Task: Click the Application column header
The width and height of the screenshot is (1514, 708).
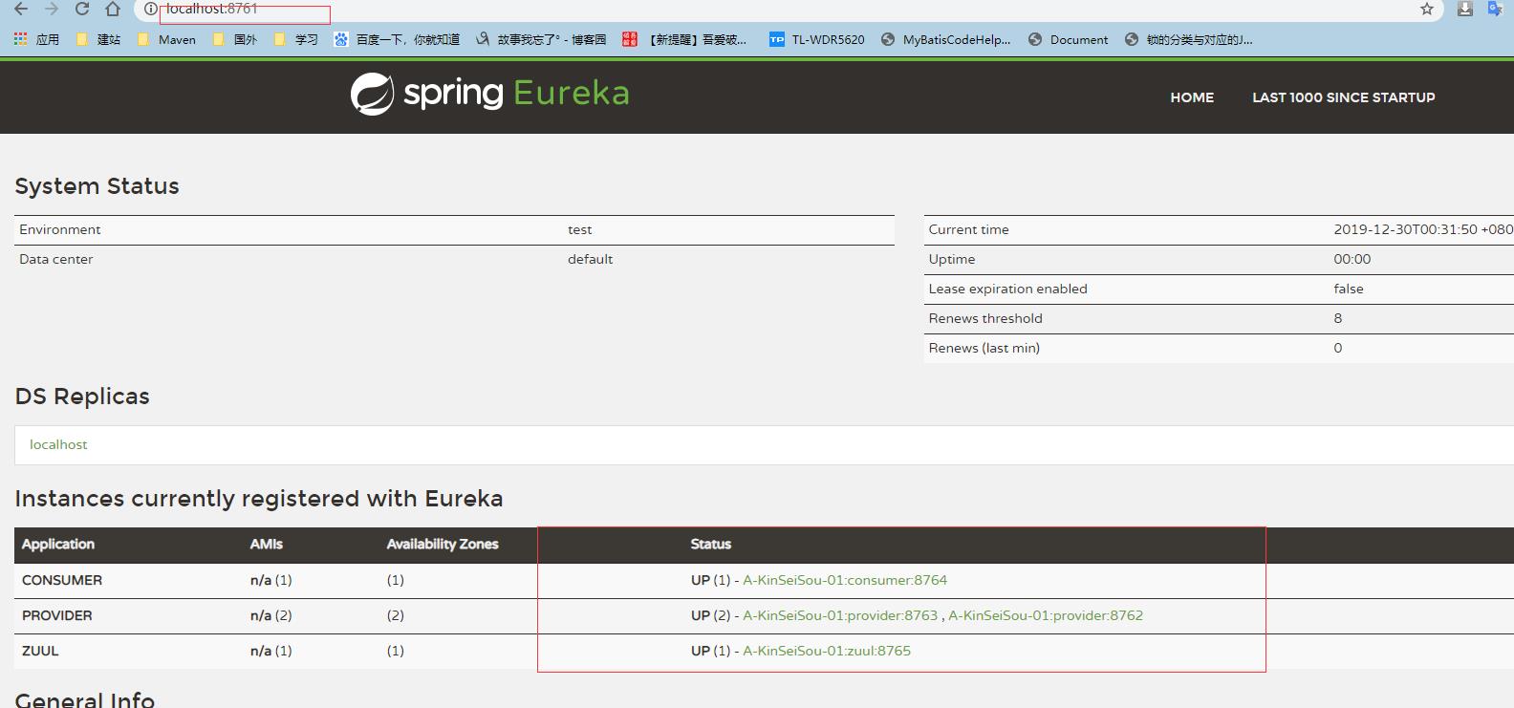Action: (58, 544)
